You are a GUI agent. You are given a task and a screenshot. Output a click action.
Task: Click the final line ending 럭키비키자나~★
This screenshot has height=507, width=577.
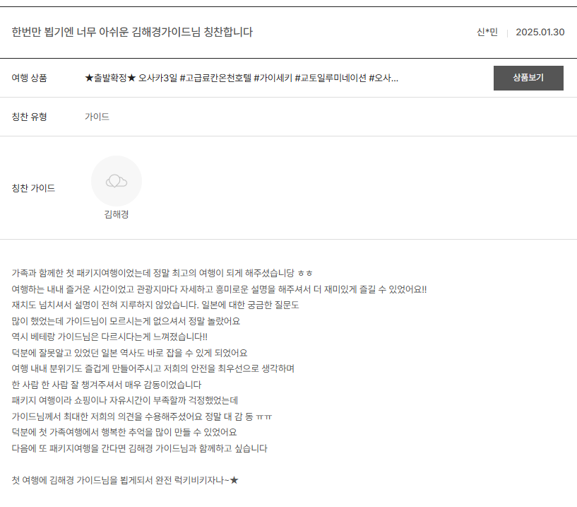[x=125, y=480]
